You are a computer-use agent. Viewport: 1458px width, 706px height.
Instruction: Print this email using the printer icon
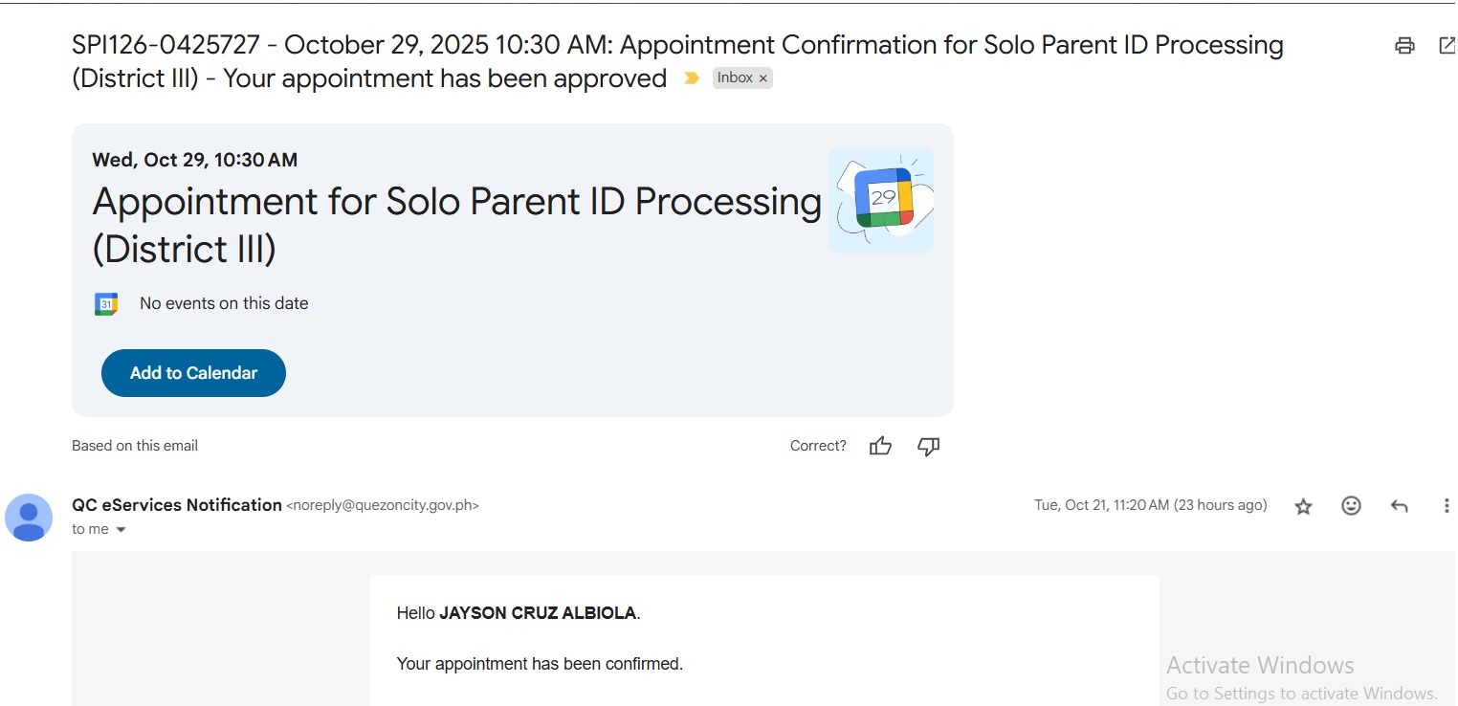(x=1404, y=45)
